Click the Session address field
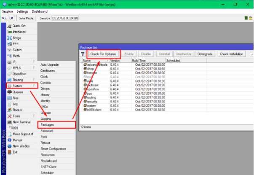254x175 pixels. [x=65, y=18]
